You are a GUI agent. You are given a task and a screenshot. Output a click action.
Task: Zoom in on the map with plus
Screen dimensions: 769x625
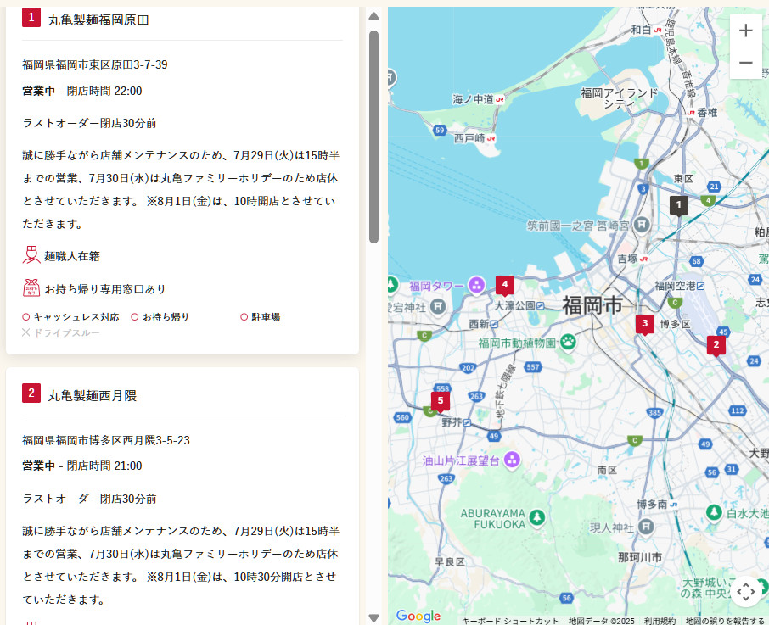(745, 31)
